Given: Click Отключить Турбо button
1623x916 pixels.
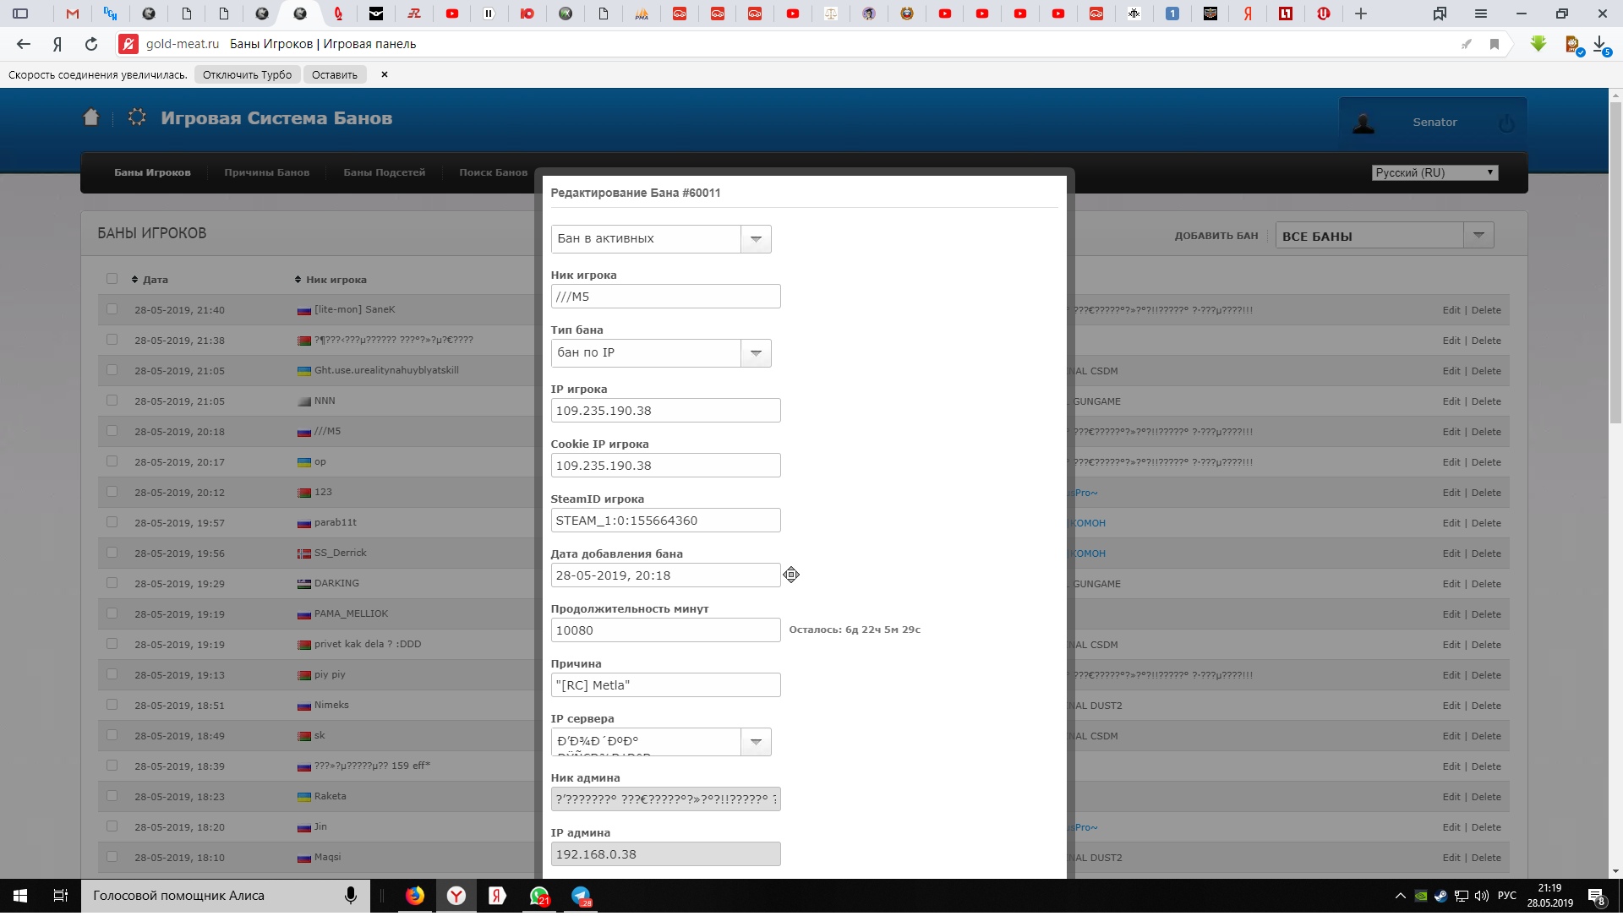Looking at the screenshot, I should (247, 74).
